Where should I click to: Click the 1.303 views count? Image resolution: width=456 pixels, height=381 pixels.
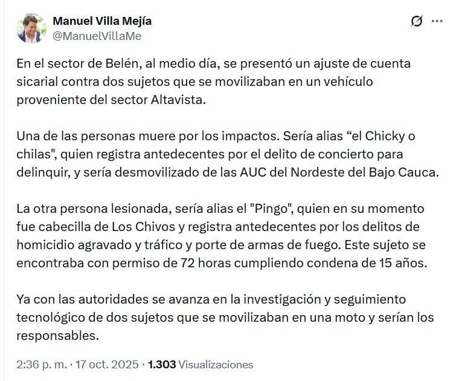[x=161, y=365]
